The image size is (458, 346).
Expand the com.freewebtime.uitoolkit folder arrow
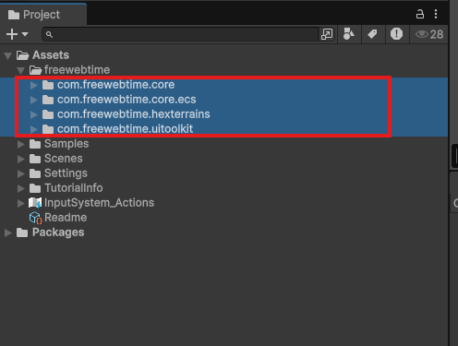point(34,129)
